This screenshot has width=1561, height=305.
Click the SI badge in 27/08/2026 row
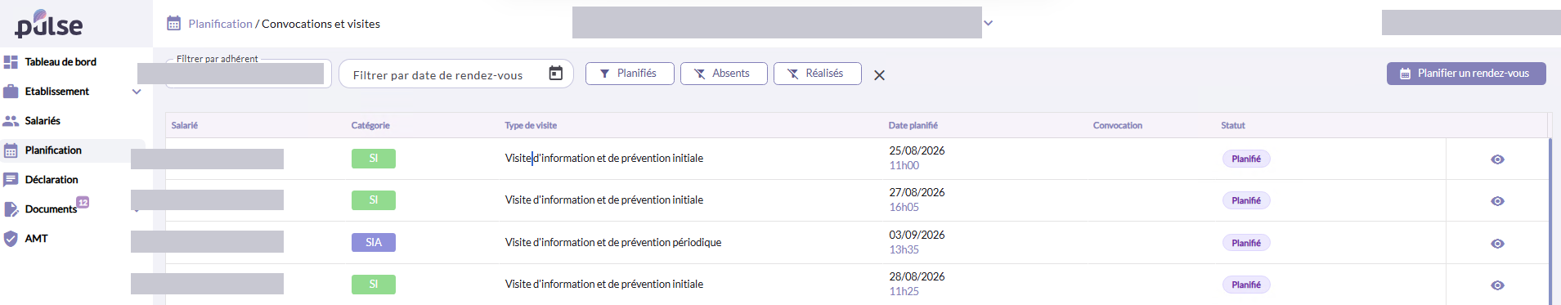point(374,200)
